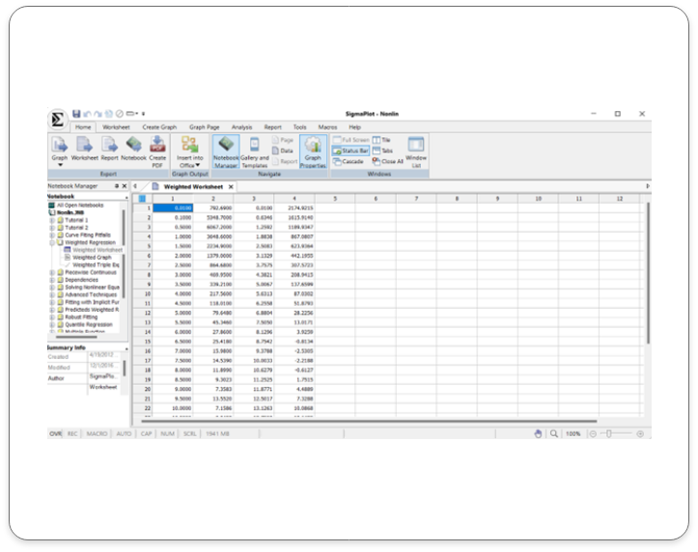Click the Cascade windows button
Viewport: 698px width, 552px height.
tap(349, 161)
